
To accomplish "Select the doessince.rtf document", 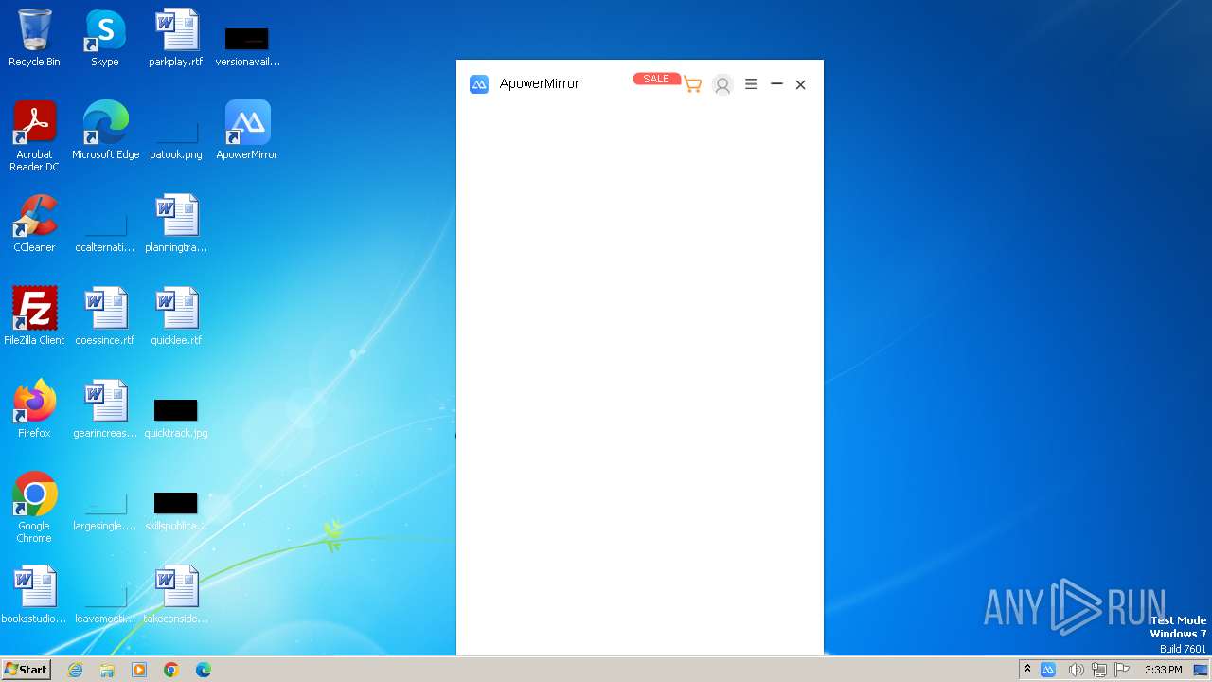I will tap(105, 316).
